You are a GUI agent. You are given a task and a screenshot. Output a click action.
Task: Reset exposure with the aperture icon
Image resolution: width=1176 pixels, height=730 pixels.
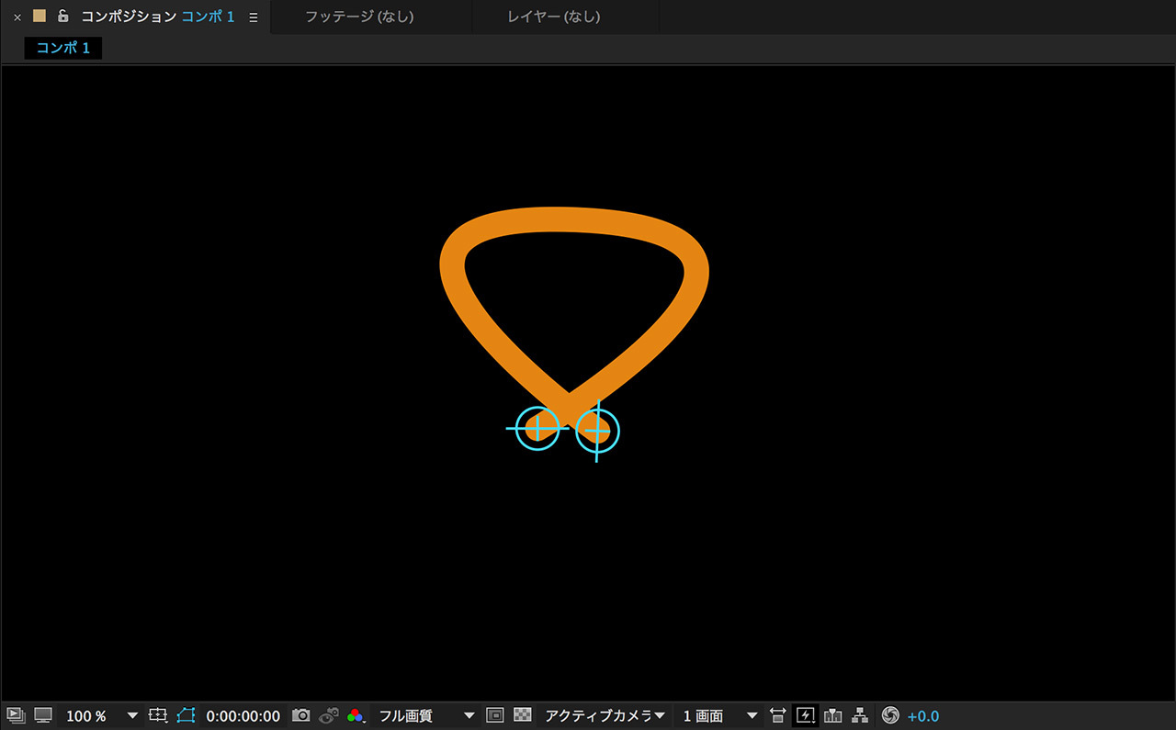point(889,715)
